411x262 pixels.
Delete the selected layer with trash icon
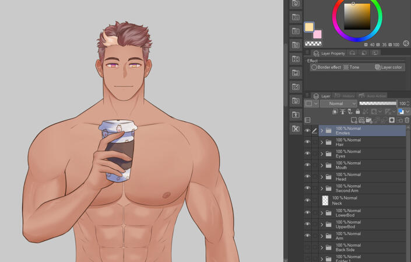point(408,120)
